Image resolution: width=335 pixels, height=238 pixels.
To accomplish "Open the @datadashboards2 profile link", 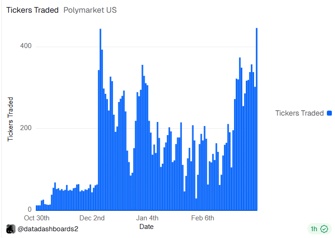I will click(x=48, y=229).
